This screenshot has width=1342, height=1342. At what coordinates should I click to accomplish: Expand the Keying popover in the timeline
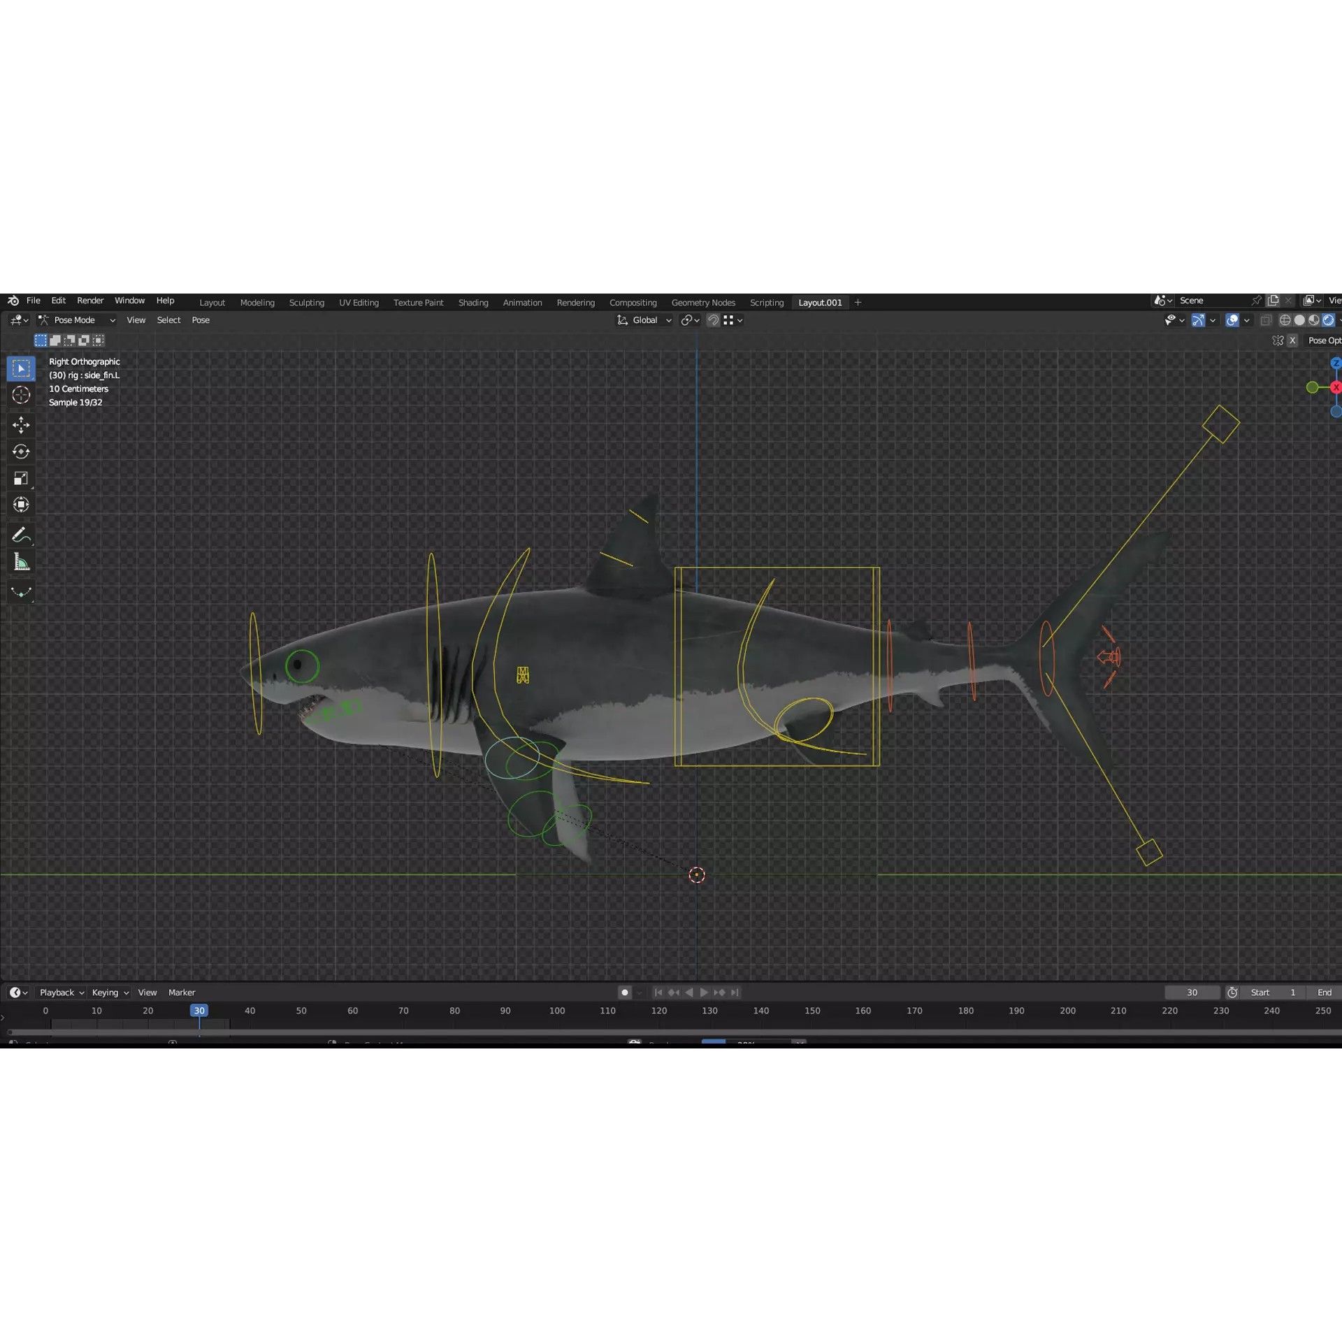click(x=106, y=993)
